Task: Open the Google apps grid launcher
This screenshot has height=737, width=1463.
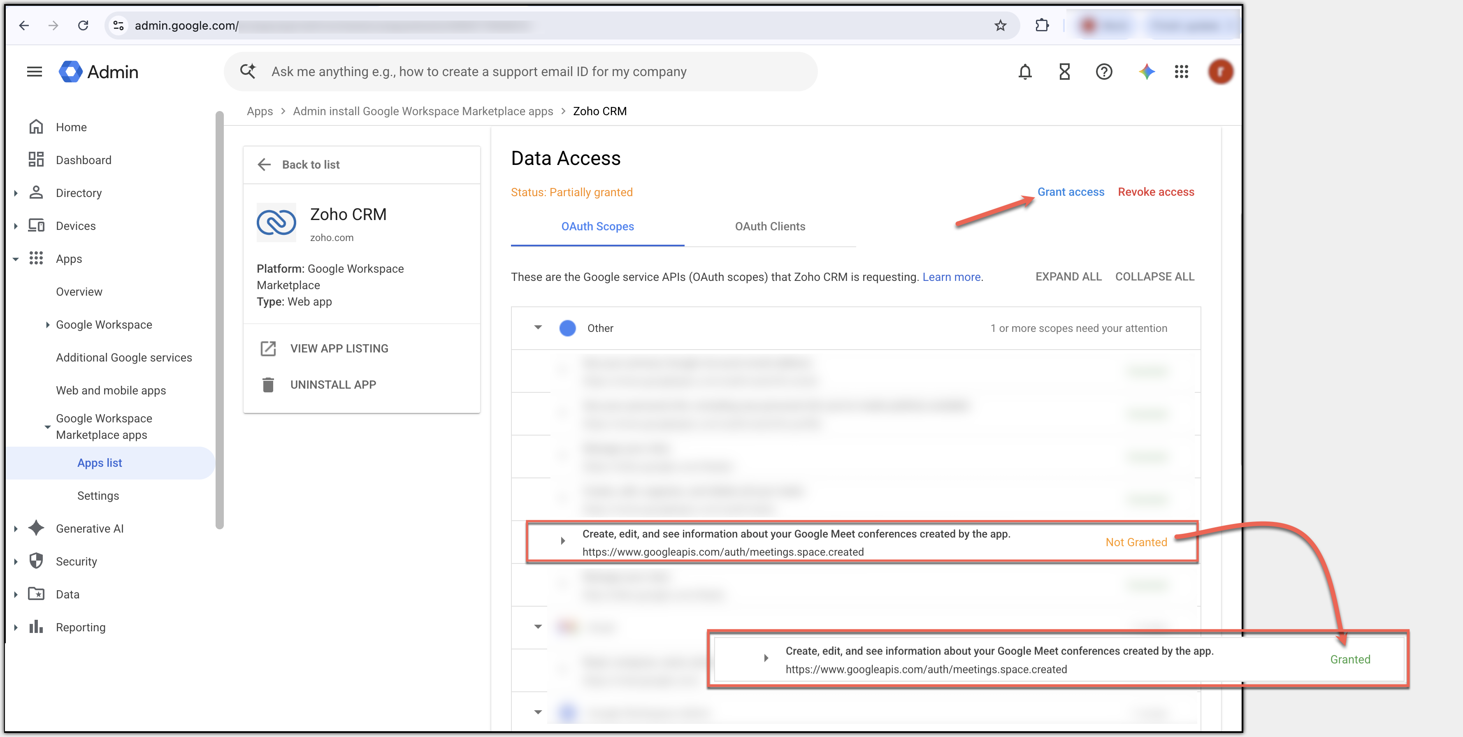Action: 1181,72
